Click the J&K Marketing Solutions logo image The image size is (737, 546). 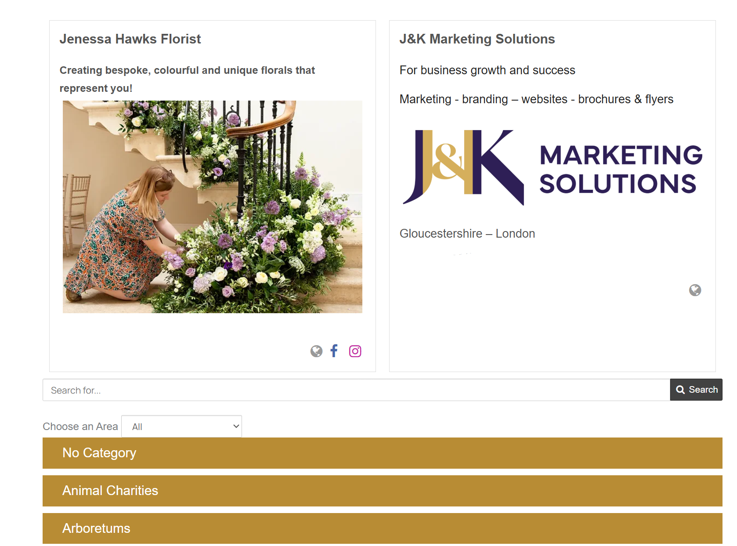pos(552,167)
